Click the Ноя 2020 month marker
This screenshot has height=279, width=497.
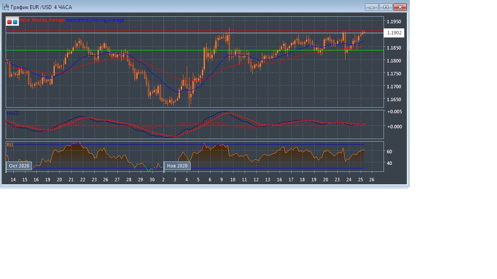point(177,166)
